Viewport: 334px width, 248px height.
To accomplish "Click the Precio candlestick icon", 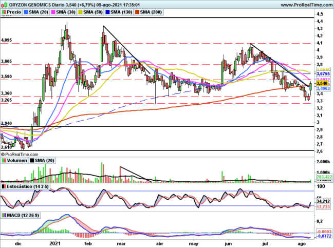I will click(4, 12).
